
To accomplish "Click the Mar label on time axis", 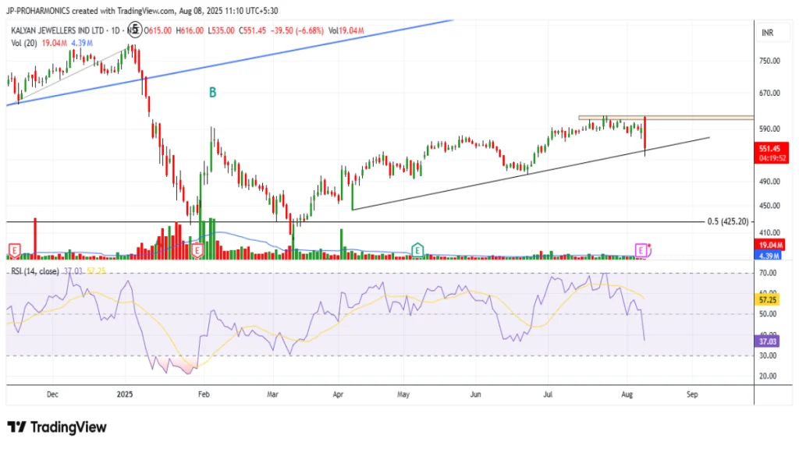I will pos(272,394).
